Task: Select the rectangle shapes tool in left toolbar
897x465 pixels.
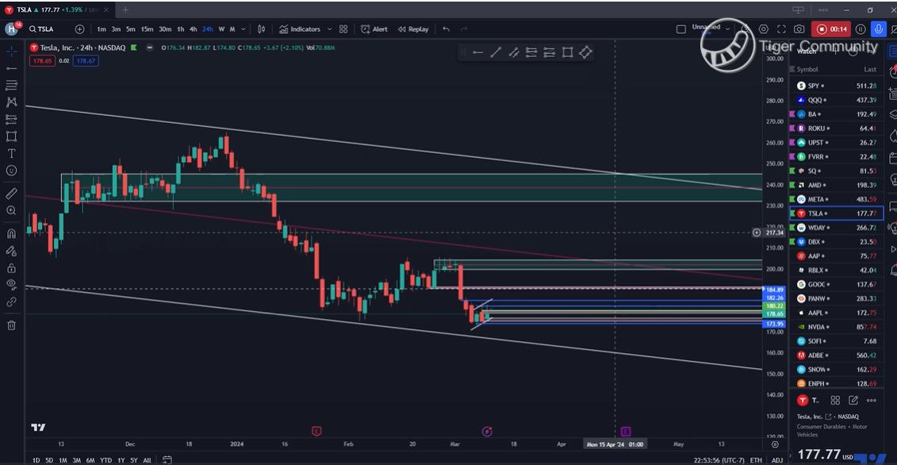Action: coord(11,136)
